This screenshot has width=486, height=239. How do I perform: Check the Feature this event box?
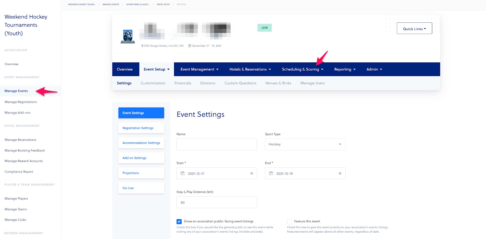(x=289, y=221)
